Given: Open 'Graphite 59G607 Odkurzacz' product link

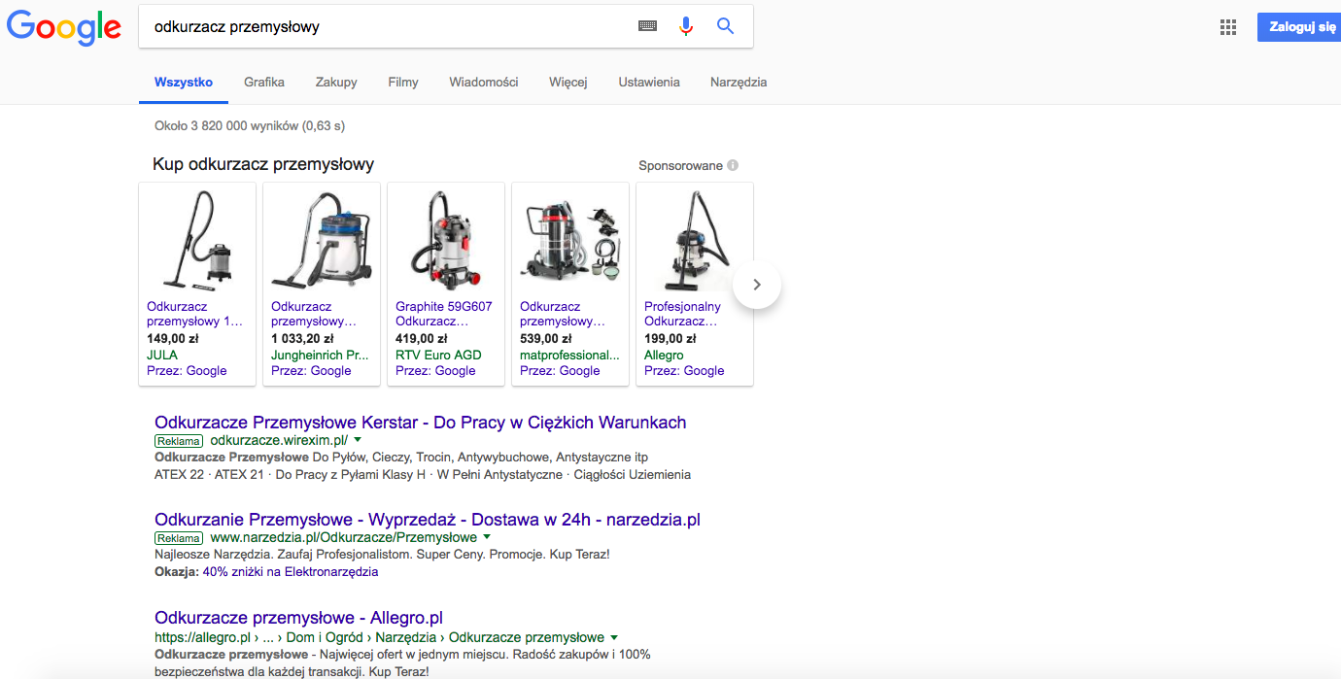Looking at the screenshot, I should 444,314.
